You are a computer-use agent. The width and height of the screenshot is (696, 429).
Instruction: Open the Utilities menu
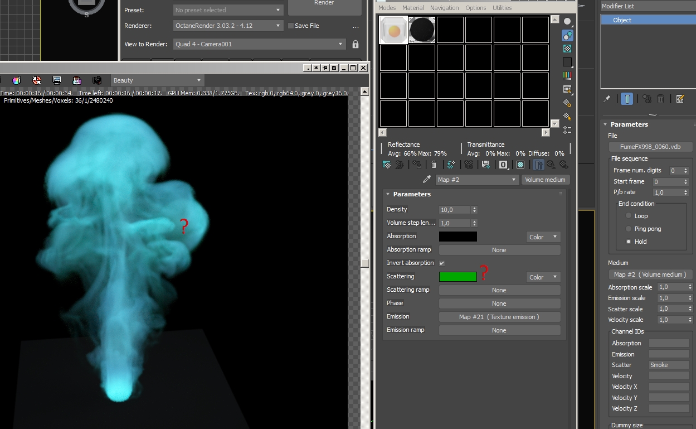(502, 8)
